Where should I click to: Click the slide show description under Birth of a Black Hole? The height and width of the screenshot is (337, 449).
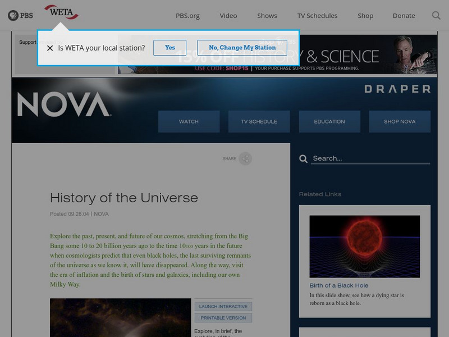point(356,299)
